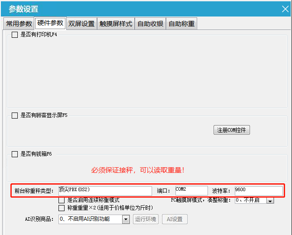Tick the 是否有顾客显示屏F5 checkbox
The height and width of the screenshot is (235, 292).
(15, 116)
